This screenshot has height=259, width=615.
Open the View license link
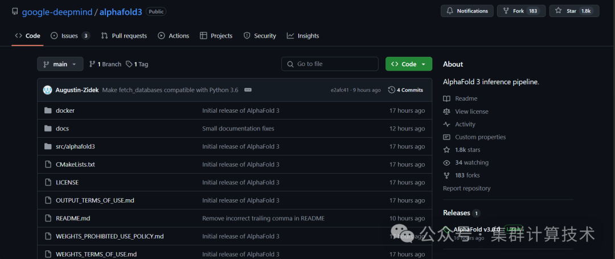click(x=472, y=112)
